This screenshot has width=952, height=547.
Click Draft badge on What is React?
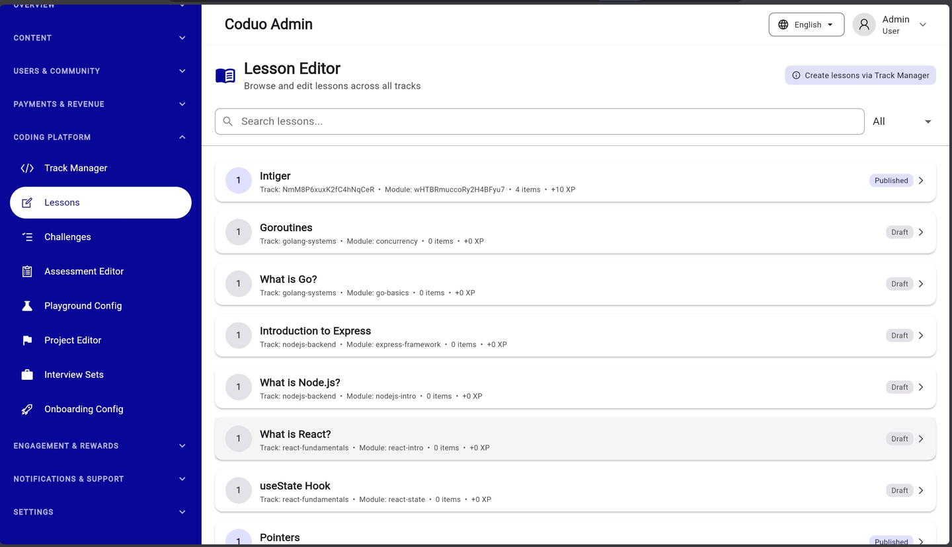pos(900,439)
